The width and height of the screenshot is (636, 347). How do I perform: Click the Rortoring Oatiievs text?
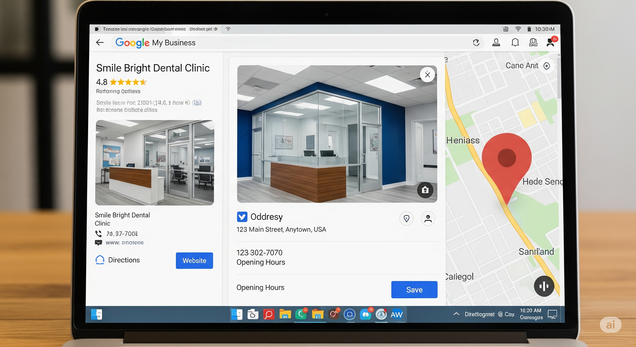[x=118, y=91]
